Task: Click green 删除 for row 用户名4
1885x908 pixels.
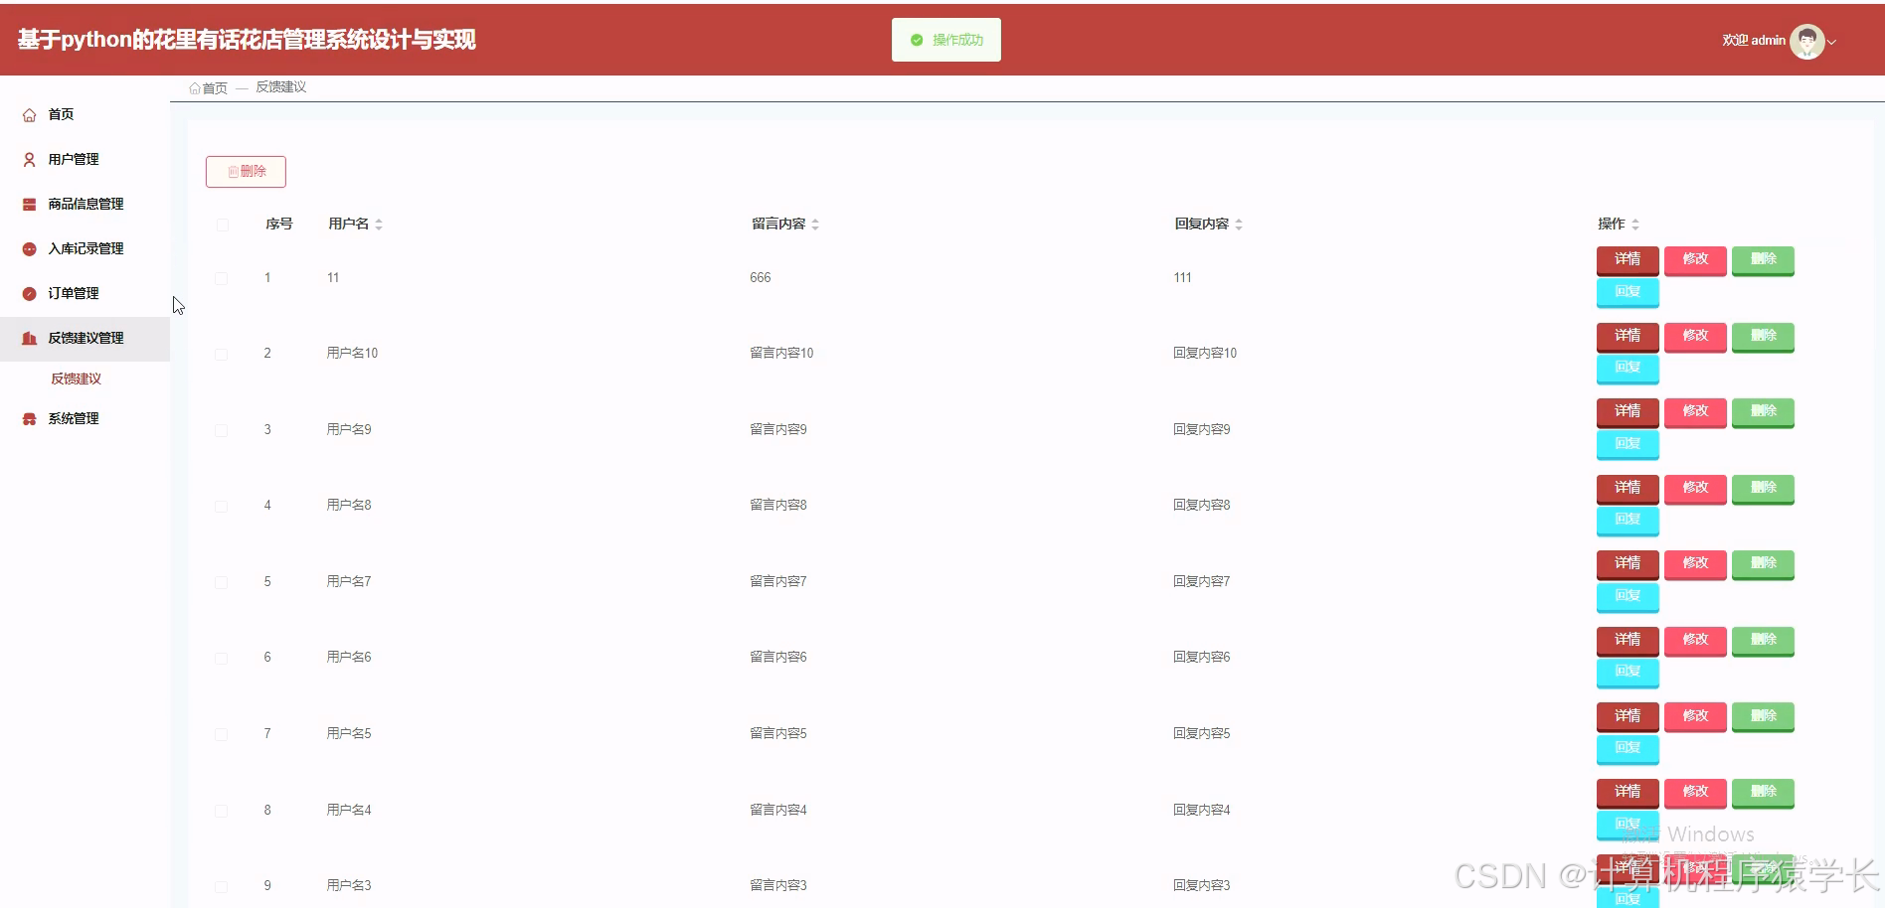Action: click(x=1763, y=792)
